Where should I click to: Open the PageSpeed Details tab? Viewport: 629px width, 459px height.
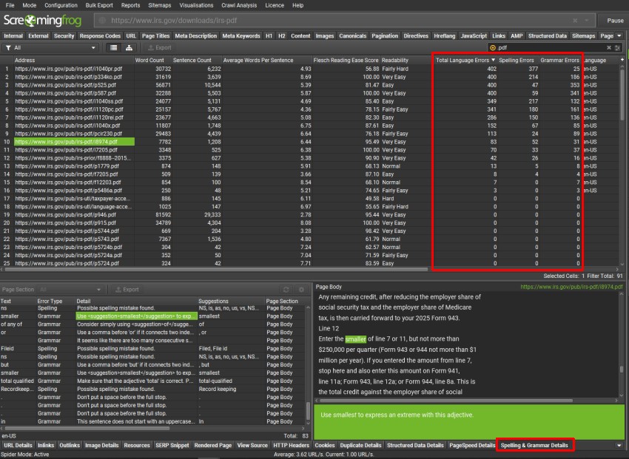(x=472, y=445)
